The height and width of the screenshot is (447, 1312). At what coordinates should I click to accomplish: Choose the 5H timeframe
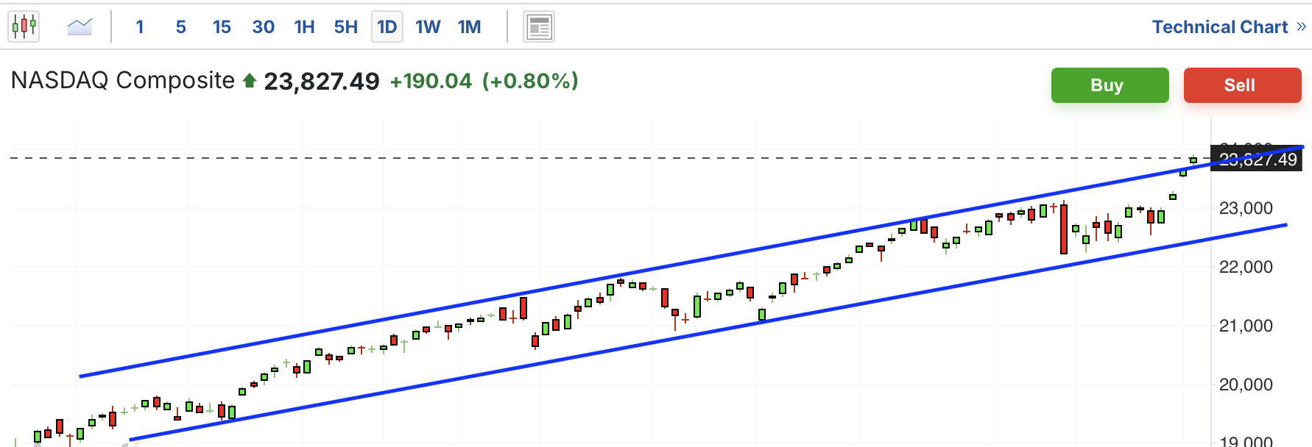coord(346,27)
